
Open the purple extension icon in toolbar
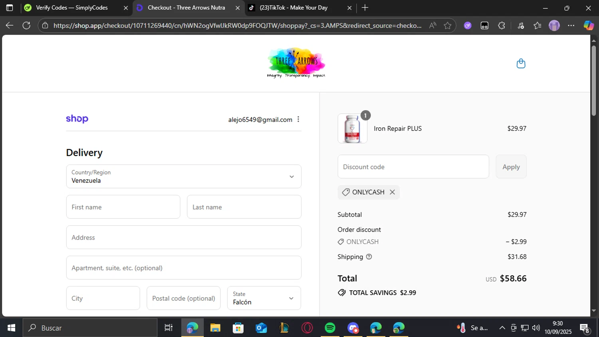coord(468,26)
